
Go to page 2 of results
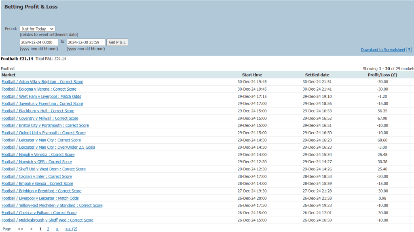click(48, 229)
